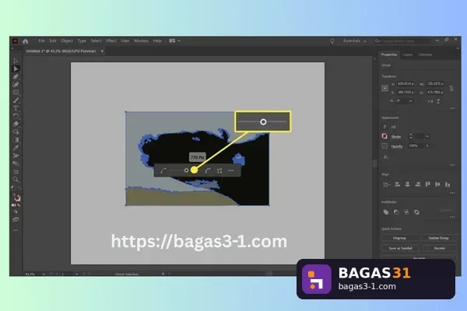Select the Direct Selection tool
The width and height of the screenshot is (467, 311).
tap(16, 68)
